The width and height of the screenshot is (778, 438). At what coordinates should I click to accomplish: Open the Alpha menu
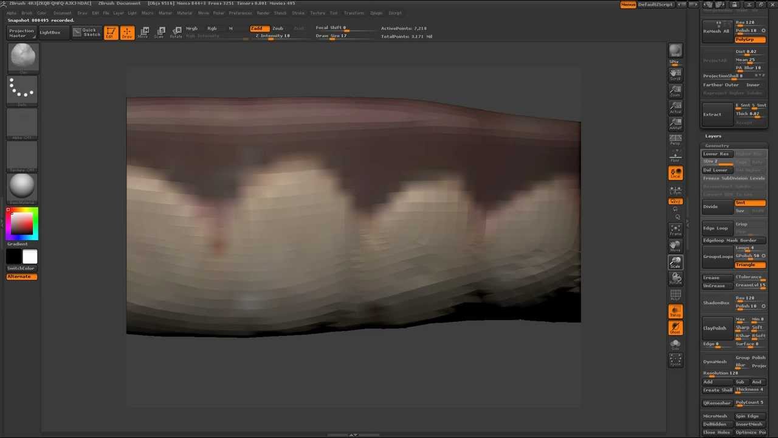pyautogui.click(x=12, y=13)
